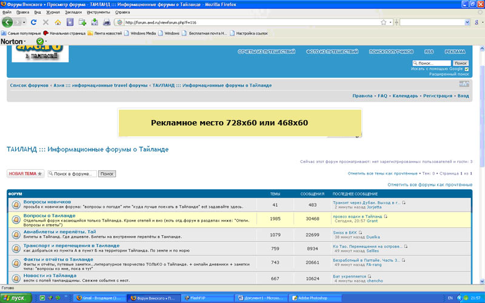Open the Журнал menu
This screenshot has width=485, height=303.
53,12
